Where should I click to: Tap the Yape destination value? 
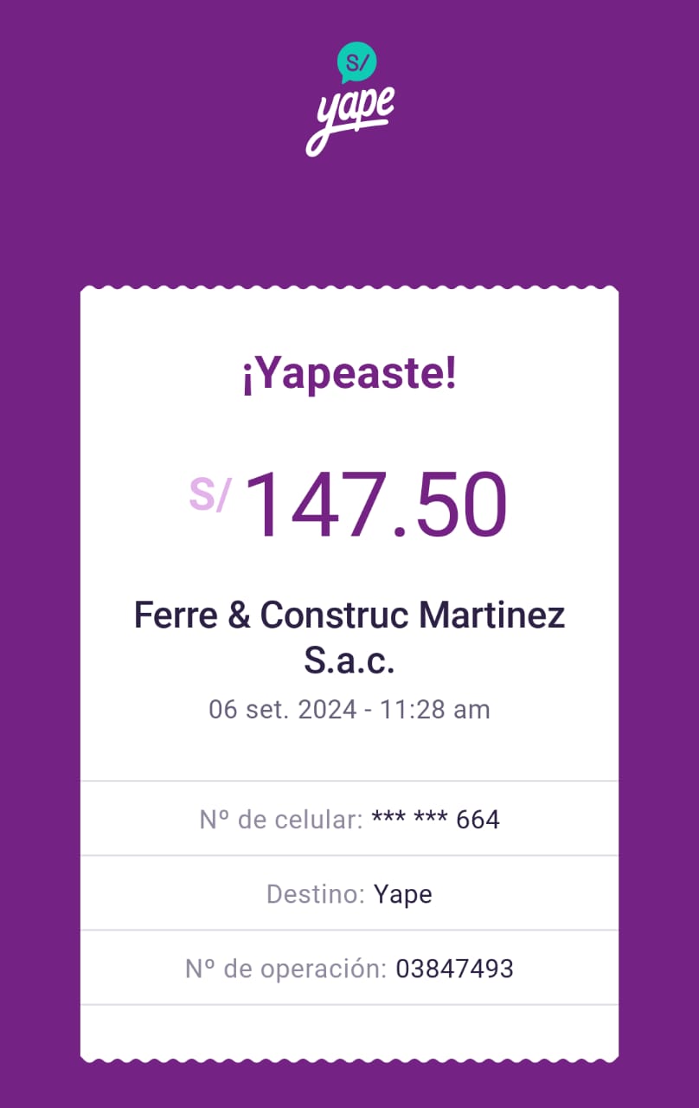point(402,894)
